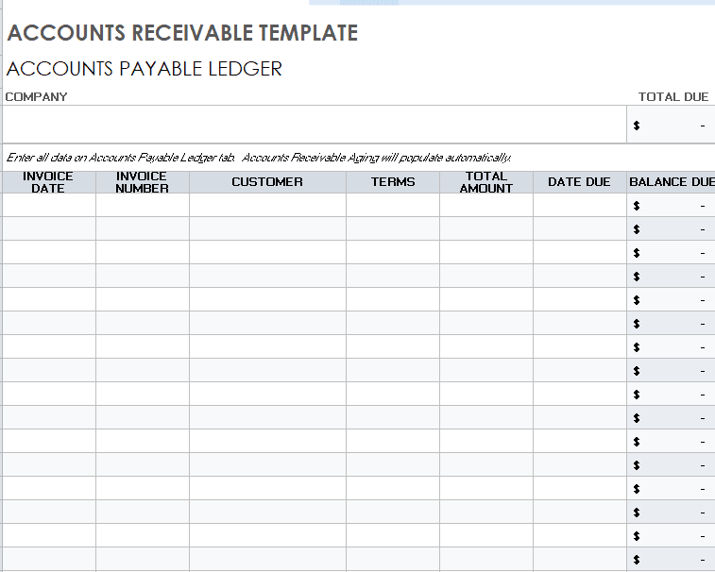Select first Balance Due row cell
The height and width of the screenshot is (572, 715).
(x=672, y=205)
